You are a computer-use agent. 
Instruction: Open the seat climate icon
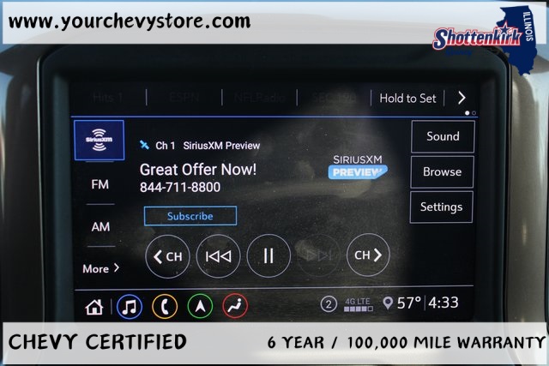pyautogui.click(x=235, y=306)
